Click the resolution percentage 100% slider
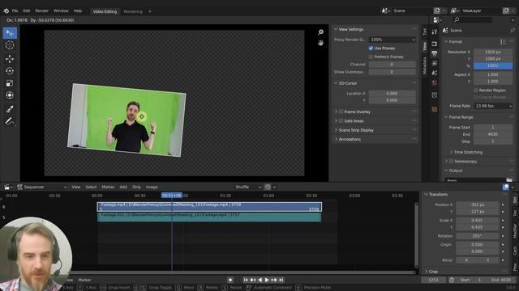519x291 pixels. point(493,65)
